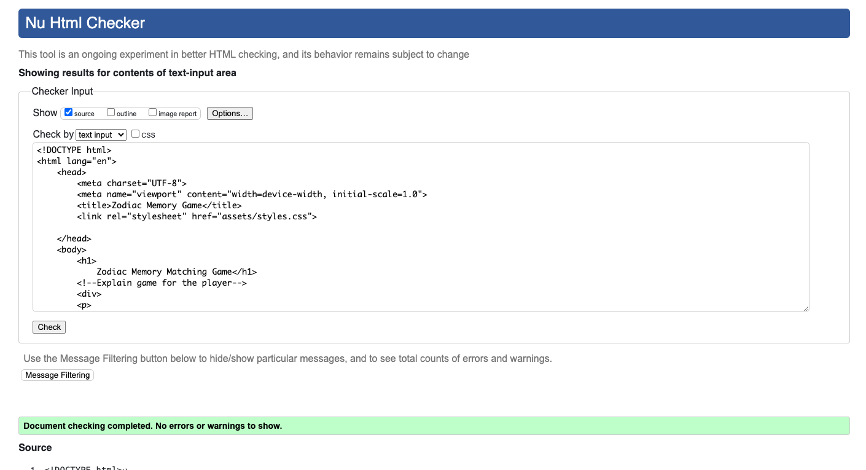Enable the image report checkbox
The height and width of the screenshot is (470, 866).
click(x=153, y=112)
